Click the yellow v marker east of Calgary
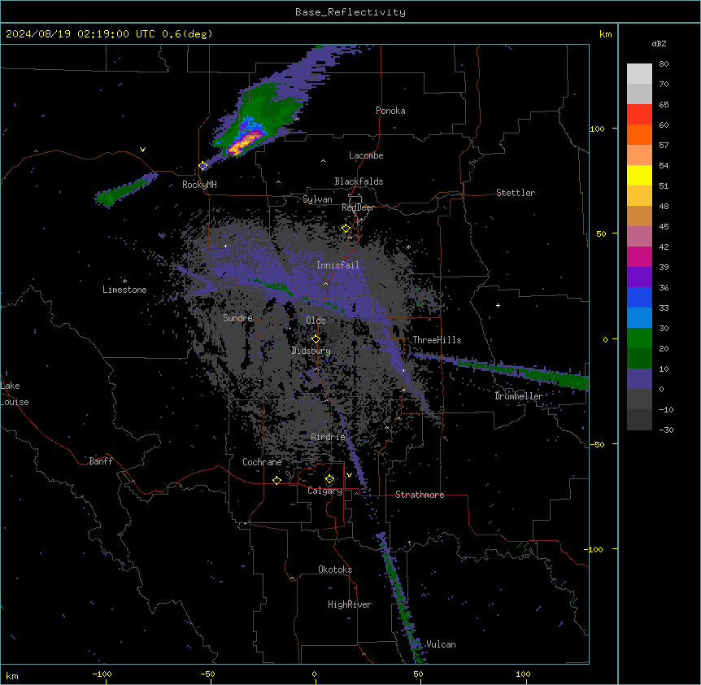 click(x=349, y=475)
